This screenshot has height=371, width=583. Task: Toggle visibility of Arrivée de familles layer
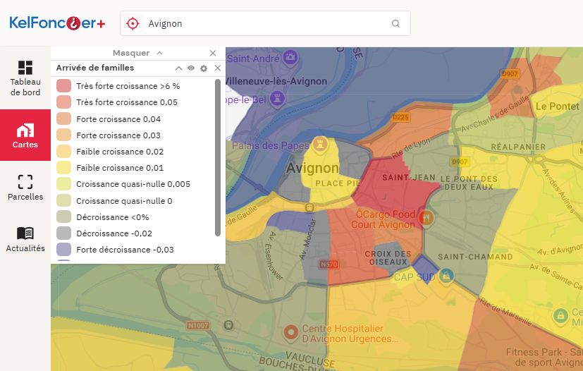(x=191, y=68)
